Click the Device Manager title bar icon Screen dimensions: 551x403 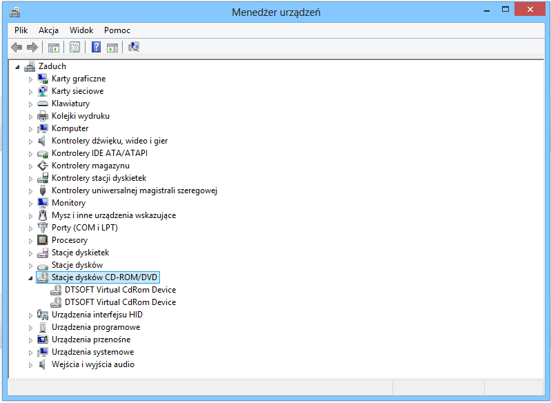14,12
